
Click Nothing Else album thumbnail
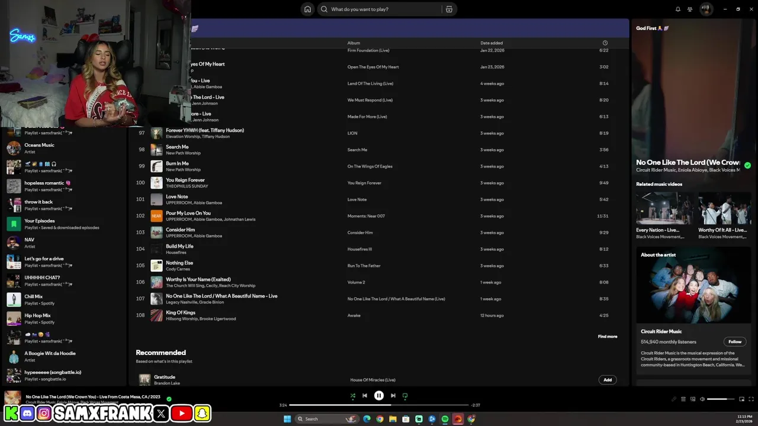[156, 266]
